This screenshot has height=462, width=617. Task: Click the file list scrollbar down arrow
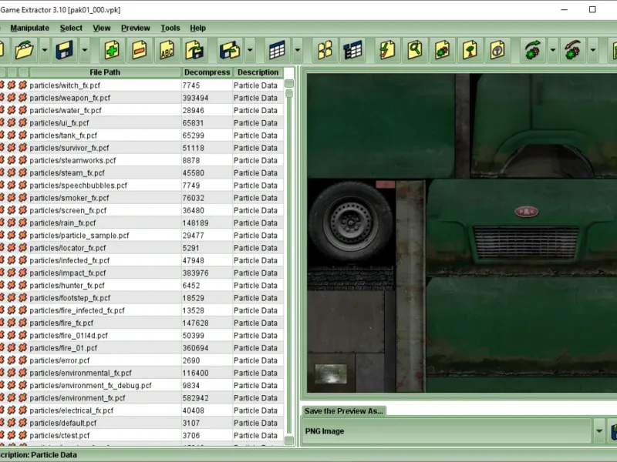point(289,440)
